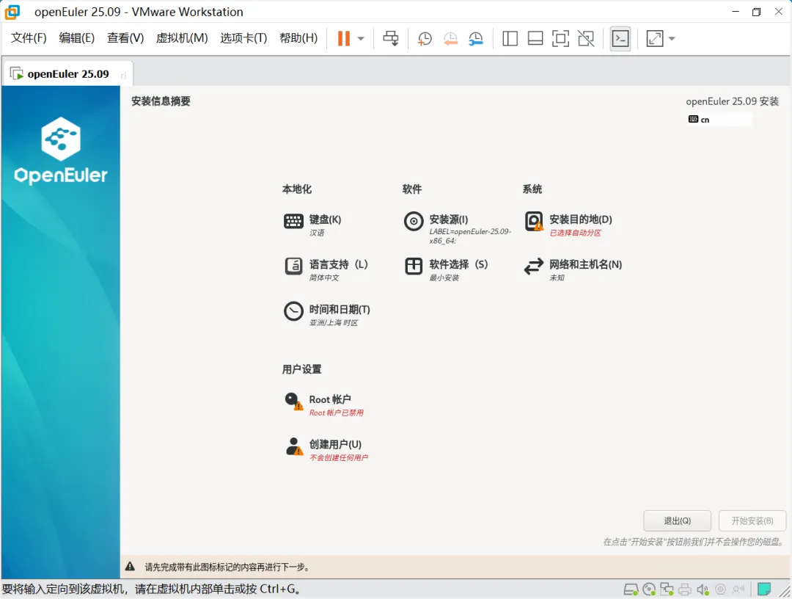Open 键盘(K) keyboard settings
The width and height of the screenshot is (792, 599).
313,225
